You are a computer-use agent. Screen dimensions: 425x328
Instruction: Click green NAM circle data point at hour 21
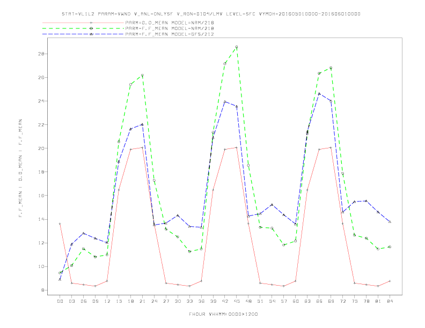(142, 75)
